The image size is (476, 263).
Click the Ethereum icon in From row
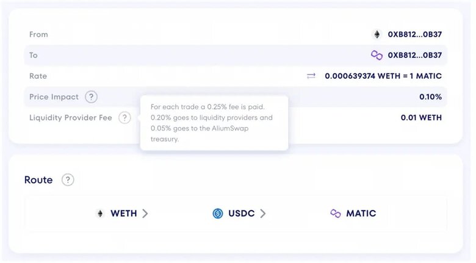coord(377,34)
